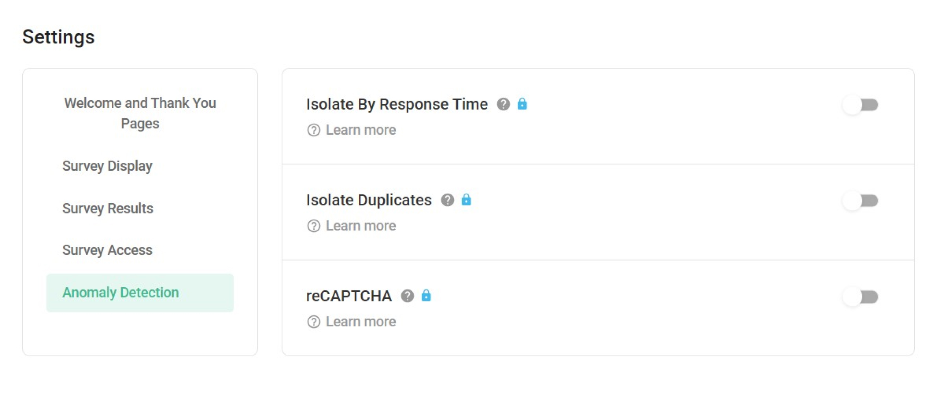Image resolution: width=937 pixels, height=403 pixels.
Task: Click the Settings page heading
Action: pyautogui.click(x=59, y=37)
